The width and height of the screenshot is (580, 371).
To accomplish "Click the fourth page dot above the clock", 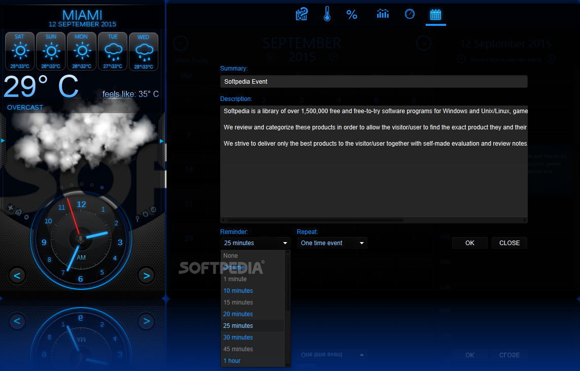I will [92, 185].
